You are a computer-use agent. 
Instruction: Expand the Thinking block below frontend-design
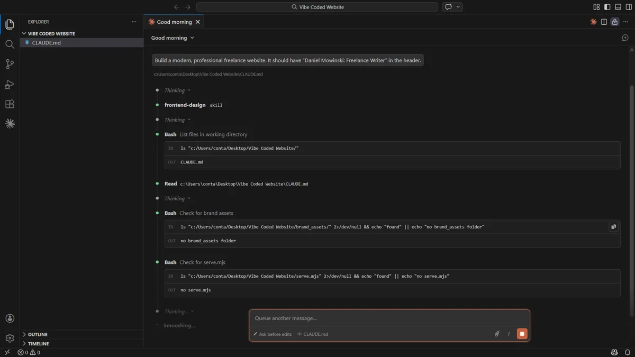pyautogui.click(x=177, y=120)
